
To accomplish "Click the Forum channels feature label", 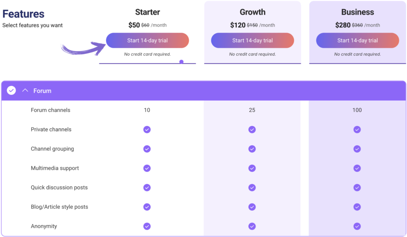I will click(50, 110).
